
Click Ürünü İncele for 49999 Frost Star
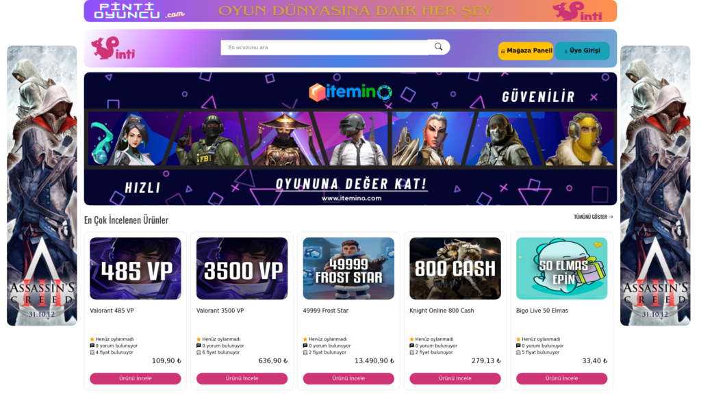[348, 378]
